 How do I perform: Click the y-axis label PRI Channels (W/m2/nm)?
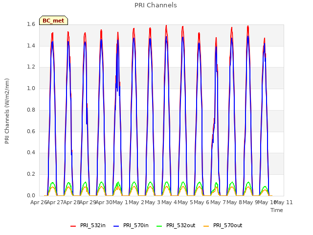pos(7,111)
